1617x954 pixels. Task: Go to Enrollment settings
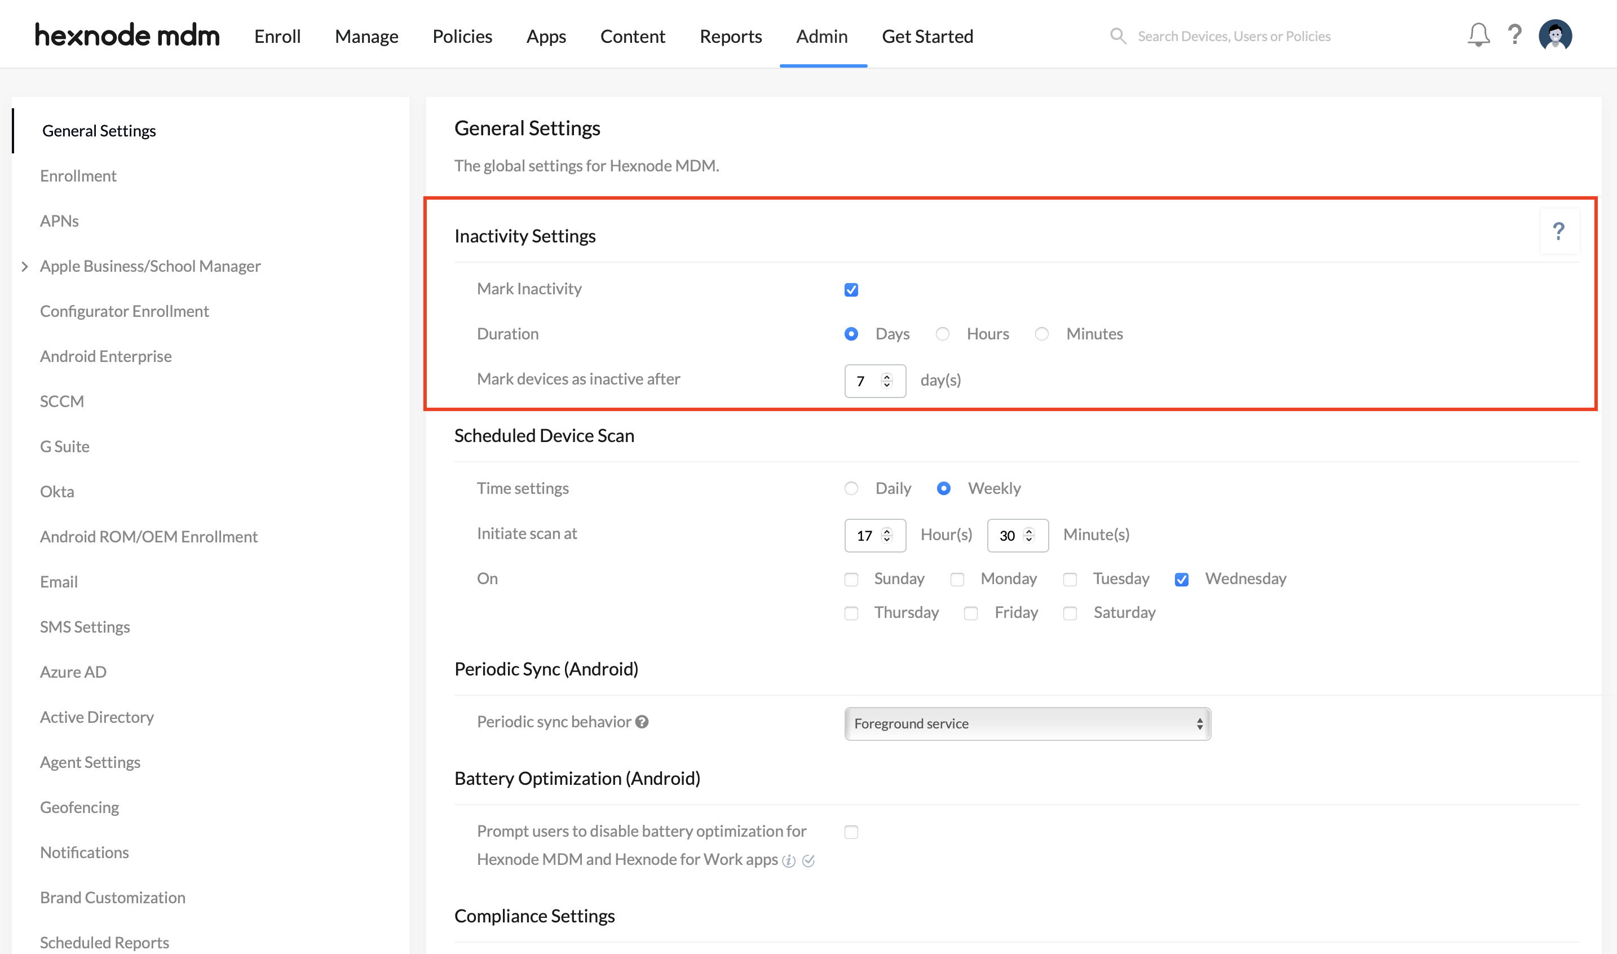(78, 175)
